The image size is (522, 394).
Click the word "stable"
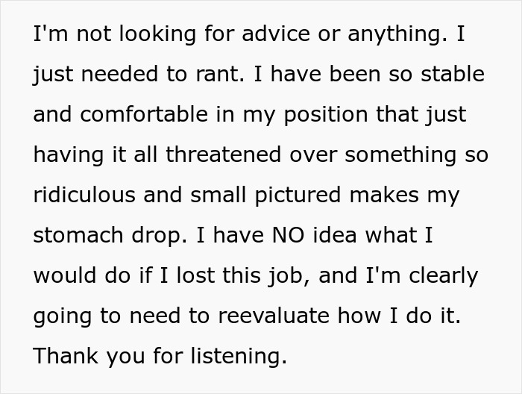[x=449, y=75]
